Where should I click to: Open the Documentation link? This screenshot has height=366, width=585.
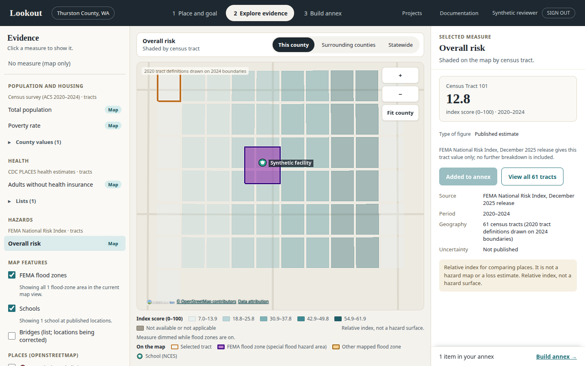(x=459, y=13)
